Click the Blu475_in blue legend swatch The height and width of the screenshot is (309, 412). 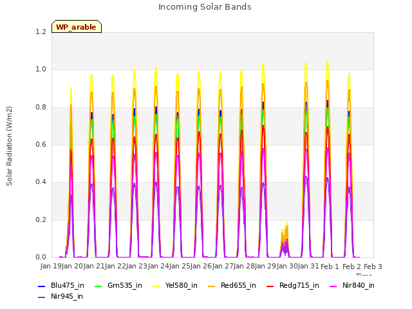[41, 286]
